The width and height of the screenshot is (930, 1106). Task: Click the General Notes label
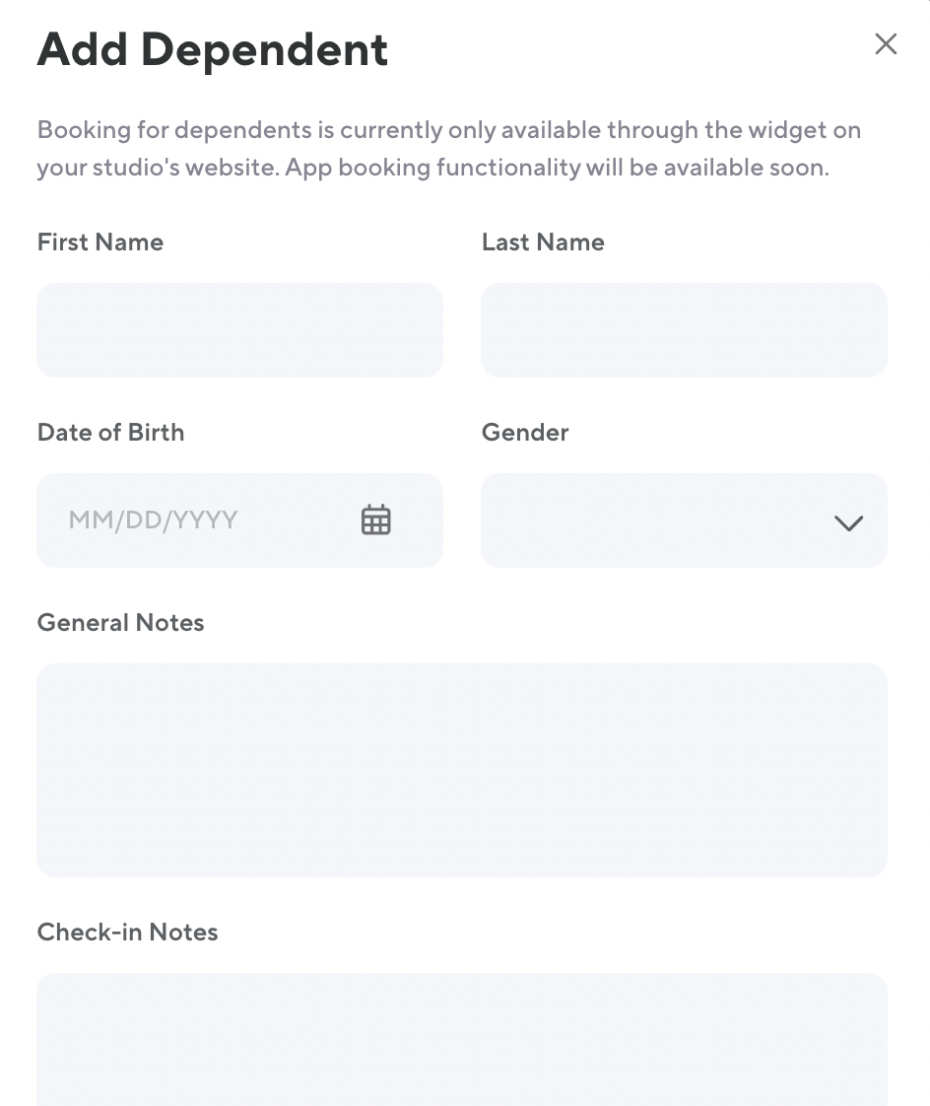click(120, 623)
